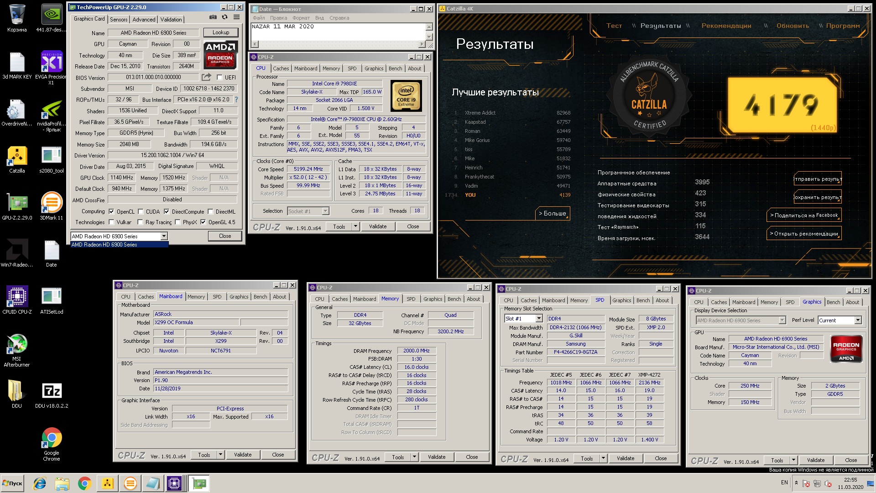Open the 3DMark 11 desktop icon
876x493 pixels.
[52, 207]
